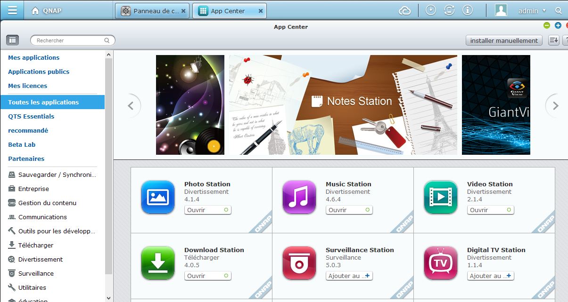Open external devices icon
Image resolution: width=568 pixels, height=302 pixels.
(x=449, y=10)
